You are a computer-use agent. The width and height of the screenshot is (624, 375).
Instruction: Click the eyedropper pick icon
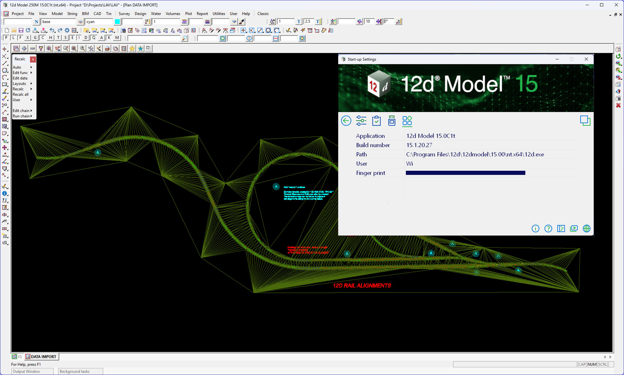[x=242, y=21]
